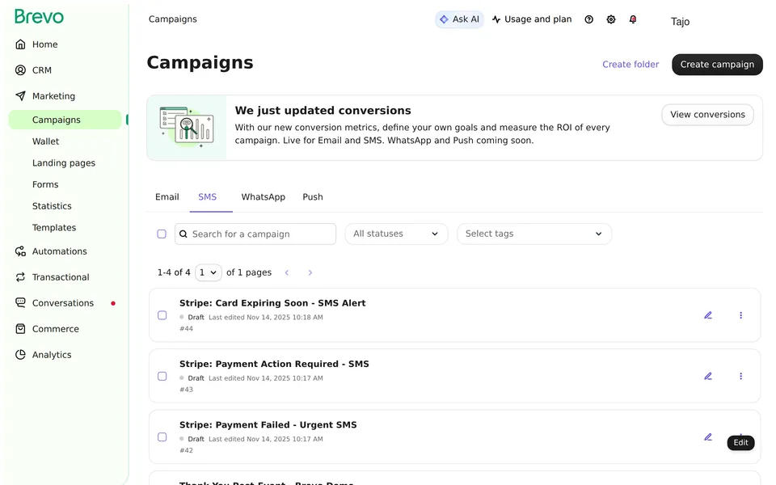The width and height of the screenshot is (776, 485).
Task: Check the Card Expiring Soon campaign checkbox
Action: tap(162, 315)
